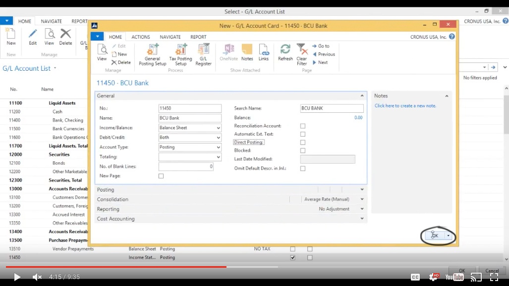Collapse the General FastTab
The width and height of the screenshot is (509, 286).
point(362,95)
